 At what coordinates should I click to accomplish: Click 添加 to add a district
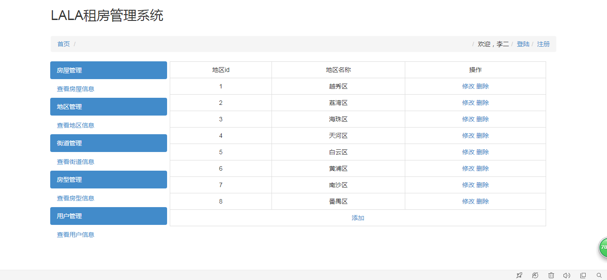pos(358,218)
